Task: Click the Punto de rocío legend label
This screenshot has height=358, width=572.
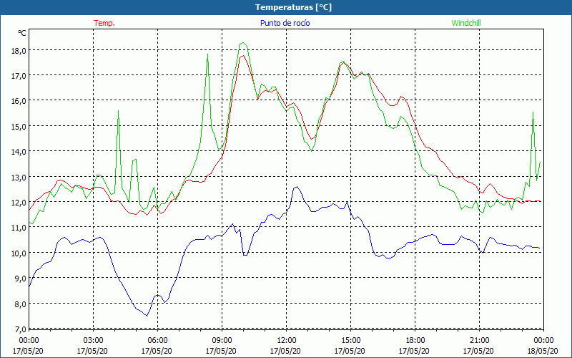Action: click(285, 23)
